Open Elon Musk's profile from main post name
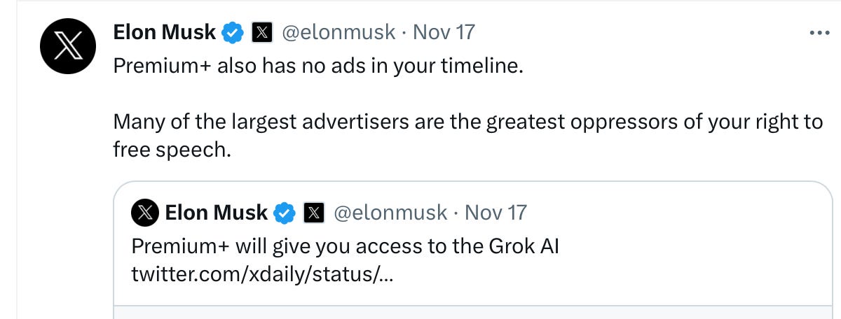This screenshot has width=841, height=319. coord(165,32)
